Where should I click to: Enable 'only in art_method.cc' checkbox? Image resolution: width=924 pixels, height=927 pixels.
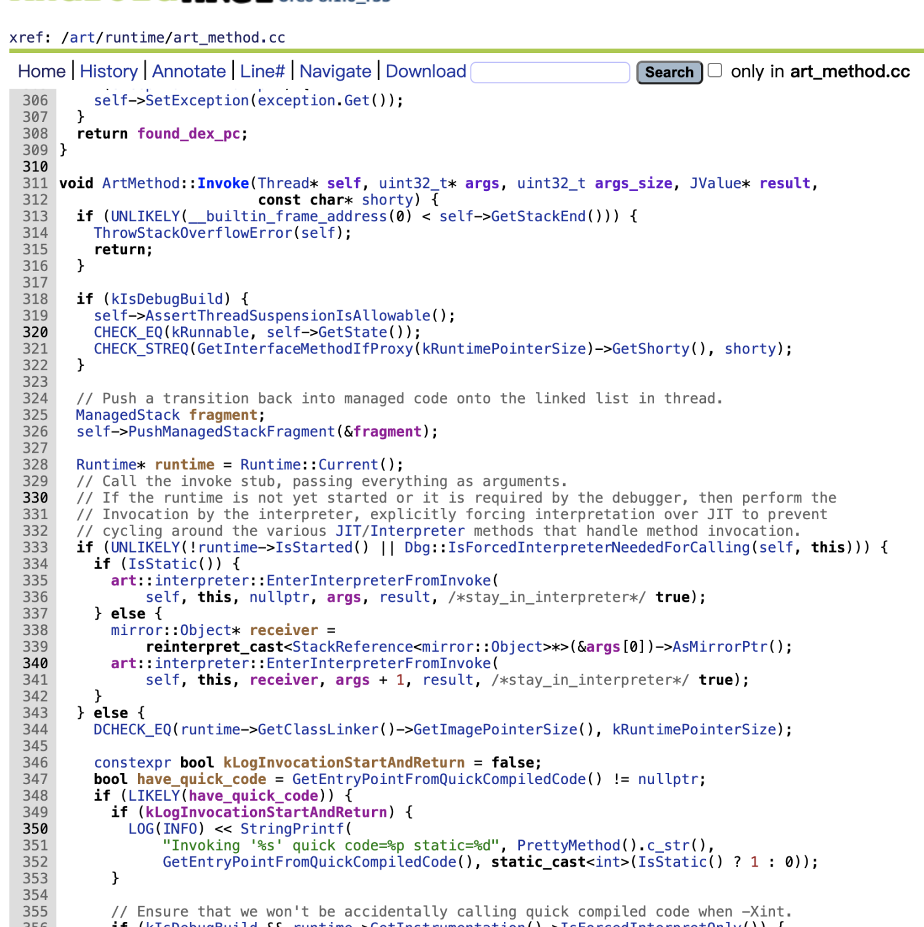(x=715, y=70)
